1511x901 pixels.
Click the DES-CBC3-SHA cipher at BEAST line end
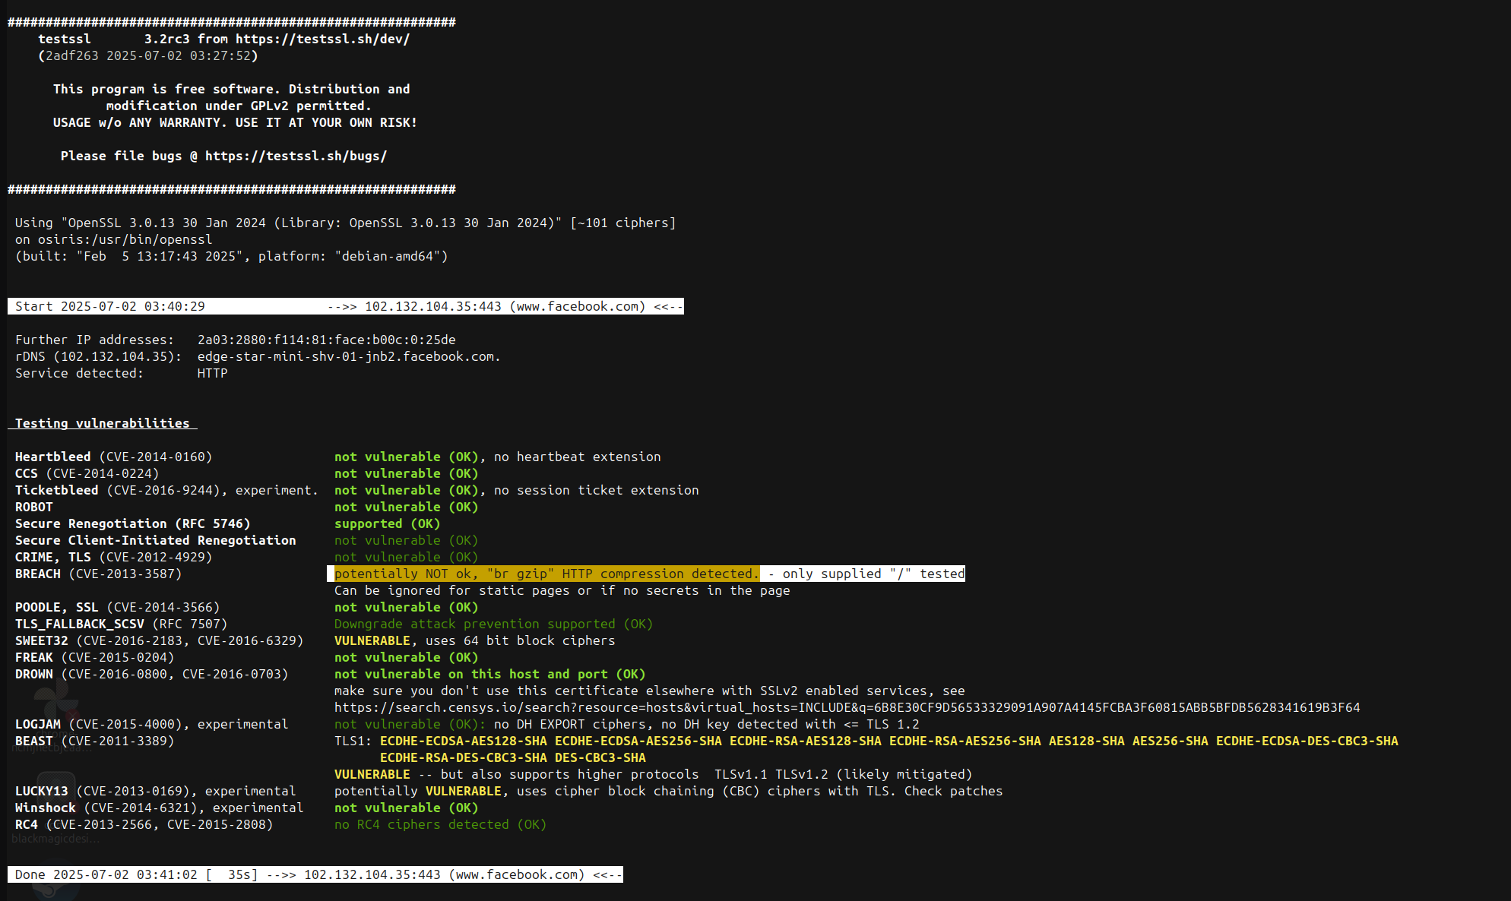click(600, 757)
